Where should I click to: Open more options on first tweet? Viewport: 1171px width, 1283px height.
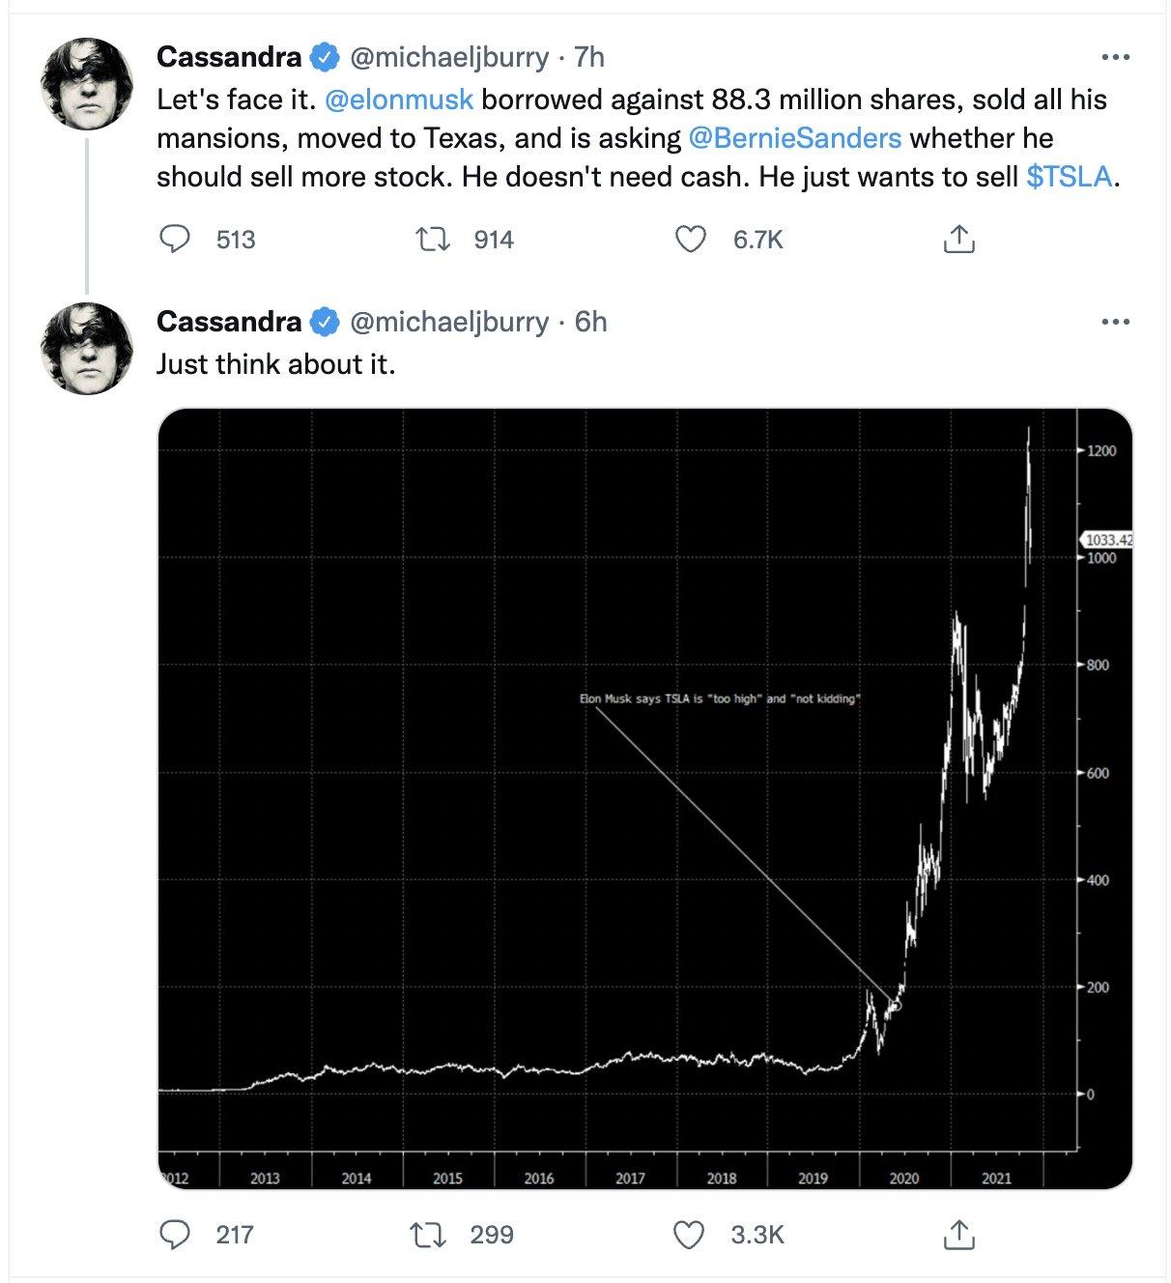tap(1115, 57)
